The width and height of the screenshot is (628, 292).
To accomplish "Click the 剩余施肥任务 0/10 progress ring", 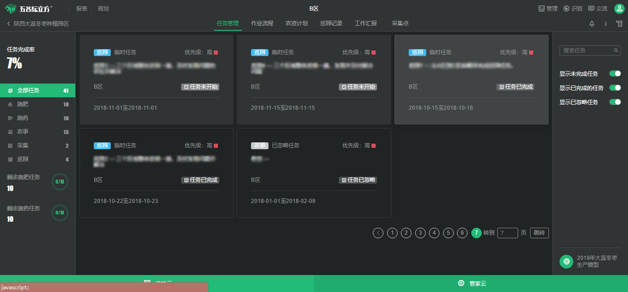I will 60,182.
